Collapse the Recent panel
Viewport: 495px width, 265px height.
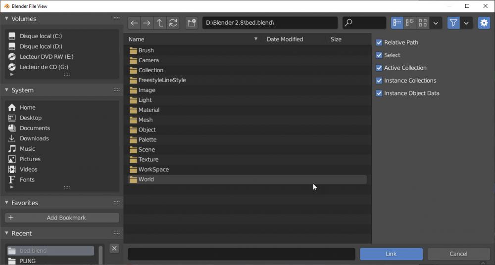[6, 233]
